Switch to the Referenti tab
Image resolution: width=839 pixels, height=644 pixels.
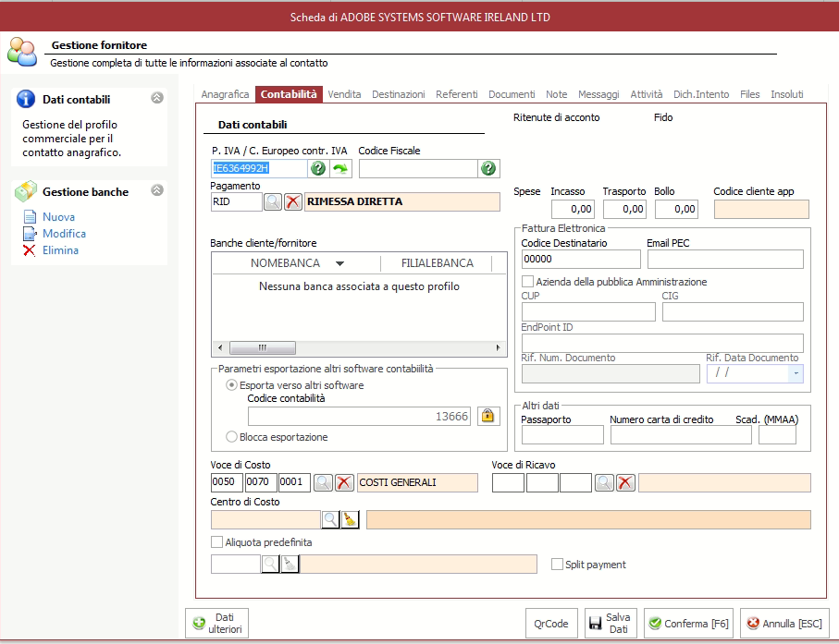tap(456, 94)
